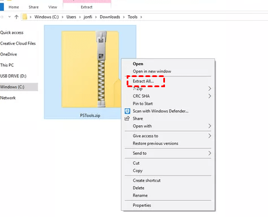Open the View ribbon tab
The height and width of the screenshot is (217, 268).
tap(52, 7)
